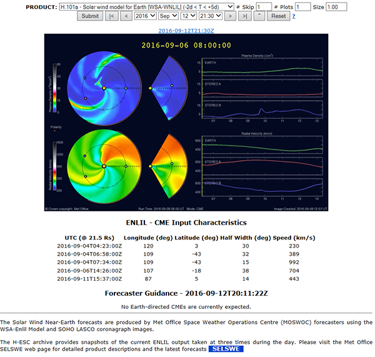Click into the Skip input field

264,6
